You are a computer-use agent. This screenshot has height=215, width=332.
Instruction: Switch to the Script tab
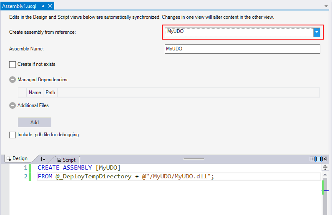pos(66,160)
